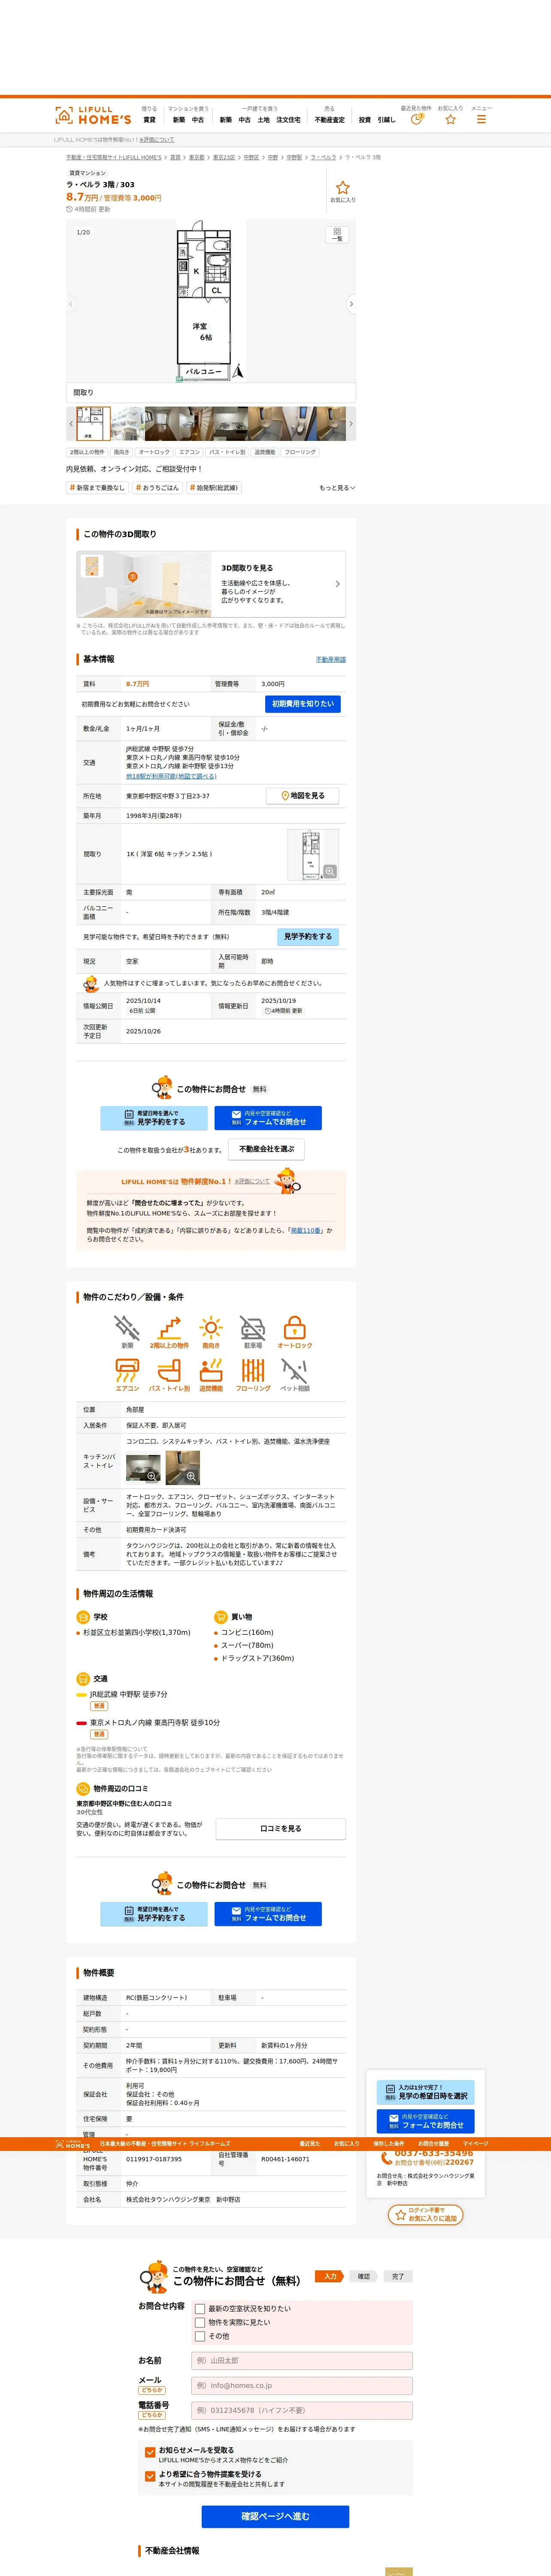The width and height of the screenshot is (551, 2576).
Task: Zoom the bathroom photo in キッチン/バス row
Action: (183, 1467)
